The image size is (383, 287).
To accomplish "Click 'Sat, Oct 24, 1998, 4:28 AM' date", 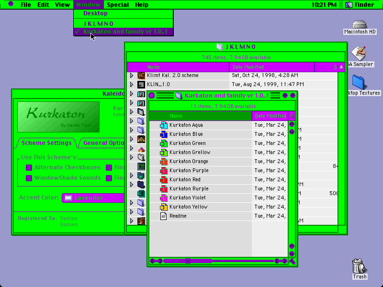I will pos(265,76).
